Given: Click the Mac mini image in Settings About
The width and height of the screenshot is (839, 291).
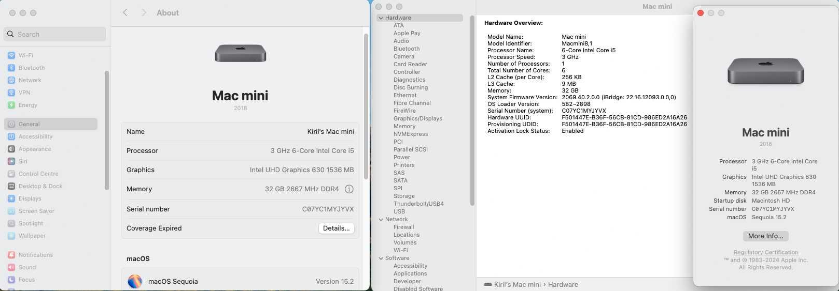Looking at the screenshot, I should [x=240, y=53].
